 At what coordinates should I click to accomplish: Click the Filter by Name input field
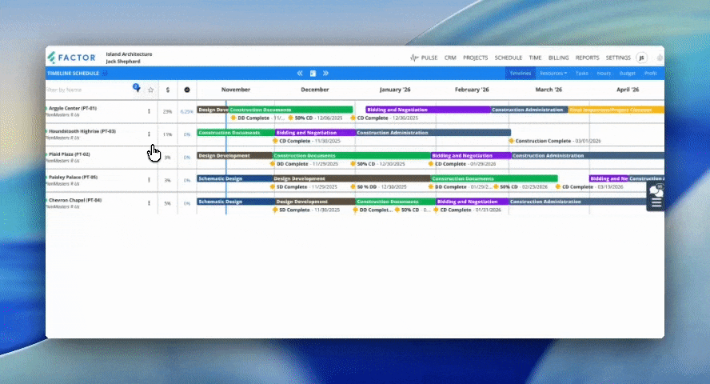(87, 90)
